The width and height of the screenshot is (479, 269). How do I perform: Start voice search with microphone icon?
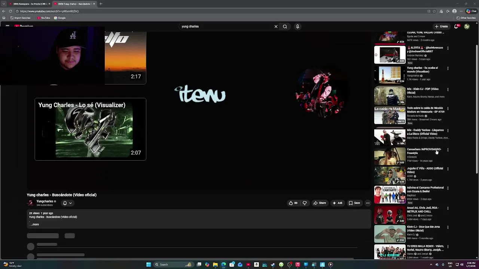point(298,27)
